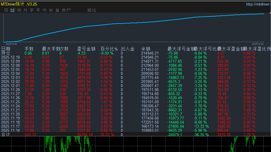Open the 周 weekly statistics tab

tap(19, 10)
